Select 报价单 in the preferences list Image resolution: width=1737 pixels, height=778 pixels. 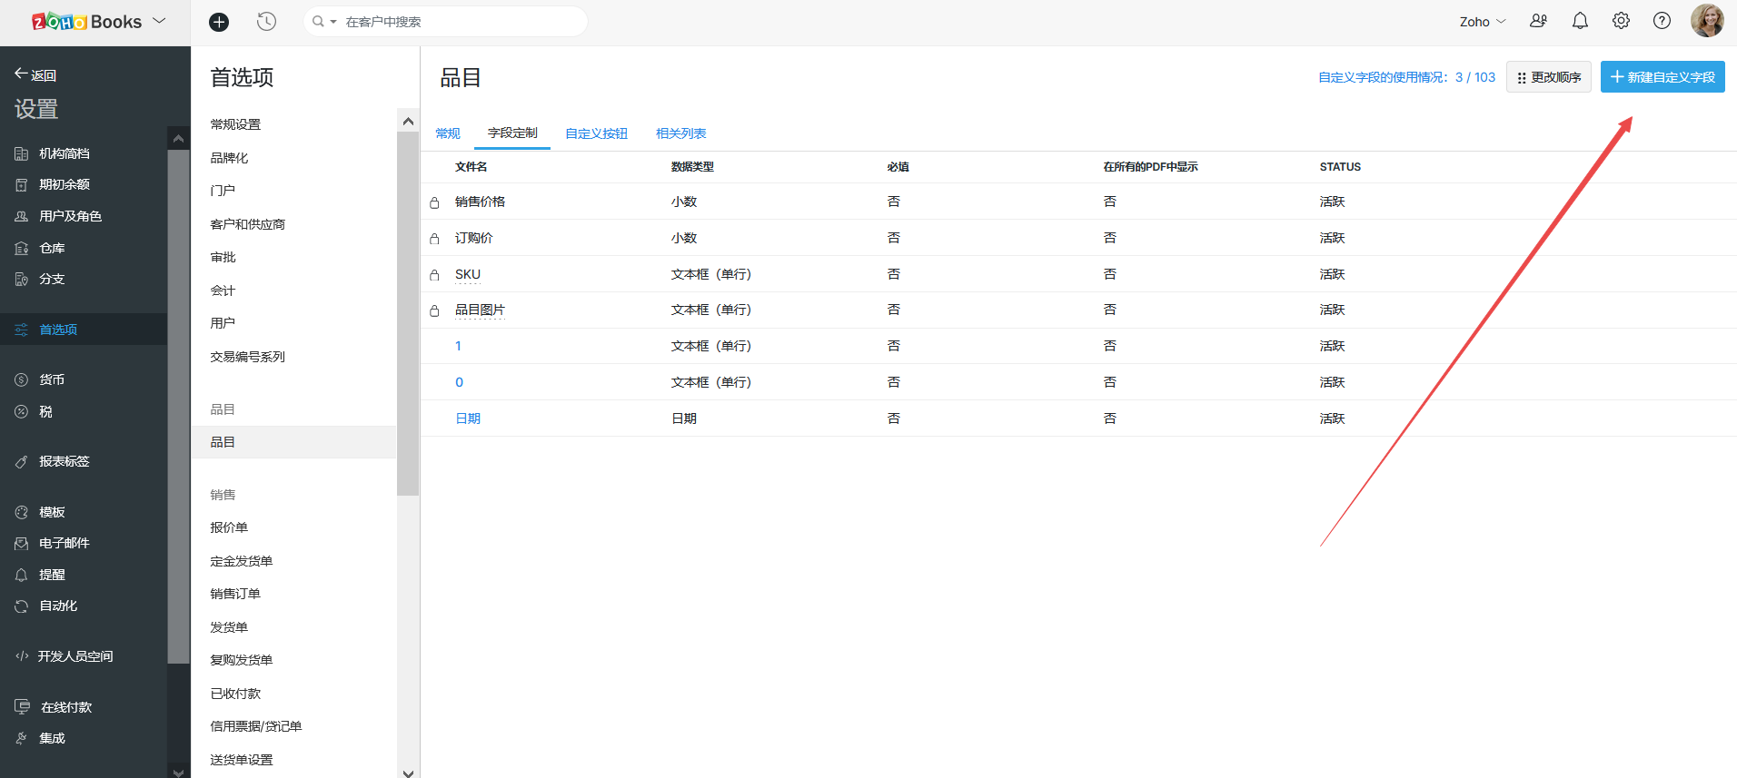coord(229,527)
